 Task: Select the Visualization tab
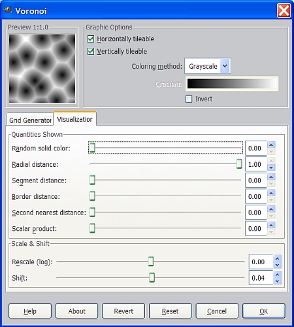74,119
